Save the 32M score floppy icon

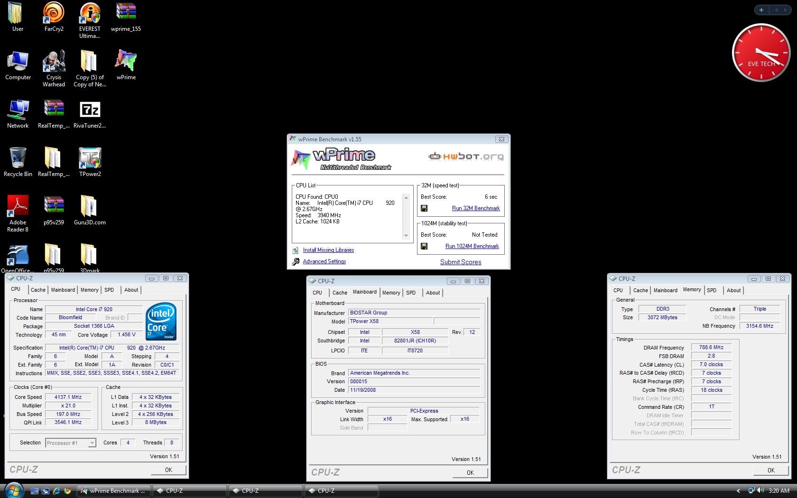point(424,208)
